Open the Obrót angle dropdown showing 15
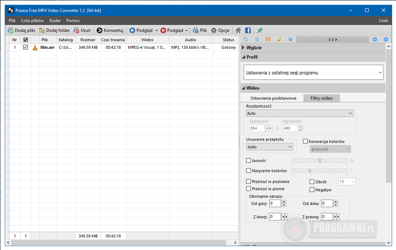This screenshot has width=396, height=250. [347, 182]
